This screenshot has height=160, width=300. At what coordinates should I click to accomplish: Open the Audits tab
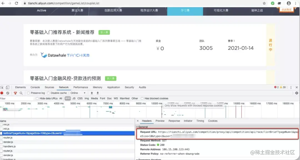[x=142, y=87]
